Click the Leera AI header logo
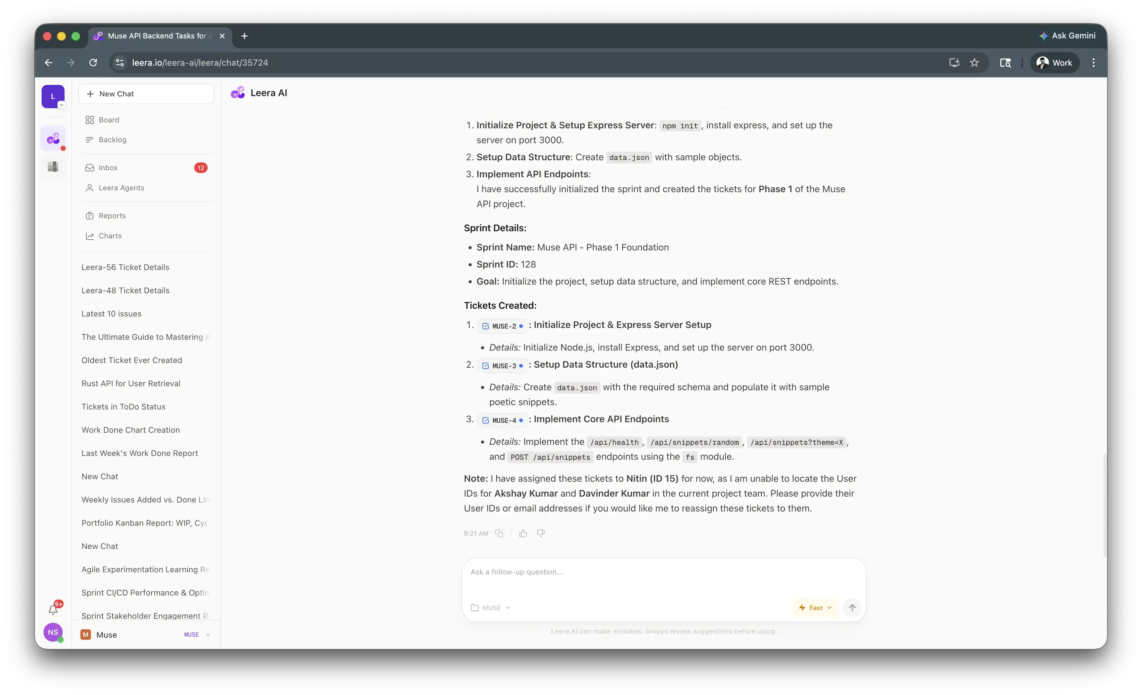This screenshot has width=1142, height=695. tap(238, 93)
